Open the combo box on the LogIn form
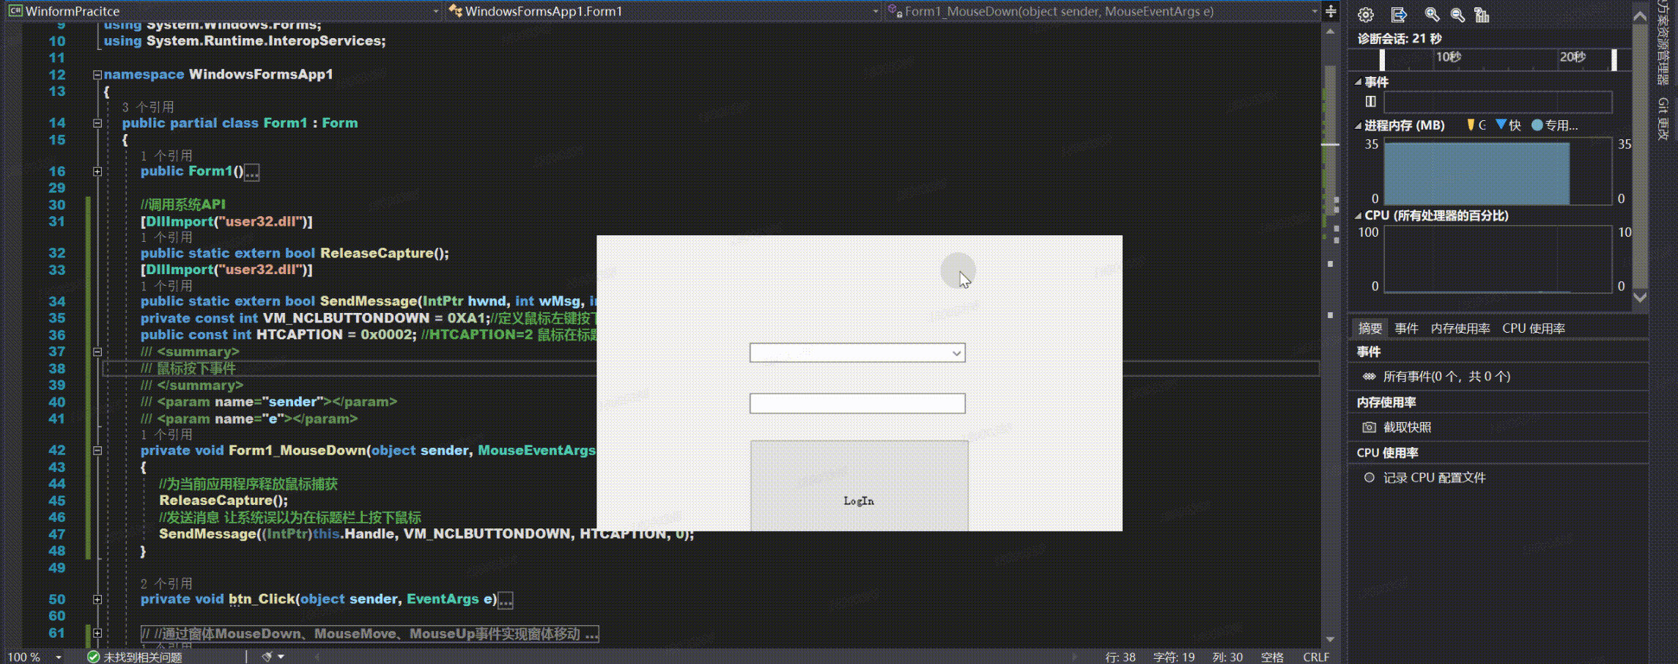 (956, 353)
